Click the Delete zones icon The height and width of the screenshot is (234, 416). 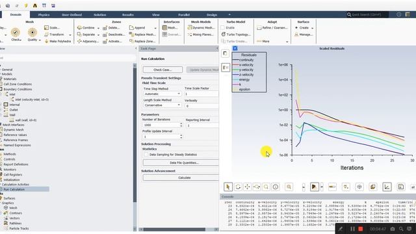point(105,27)
